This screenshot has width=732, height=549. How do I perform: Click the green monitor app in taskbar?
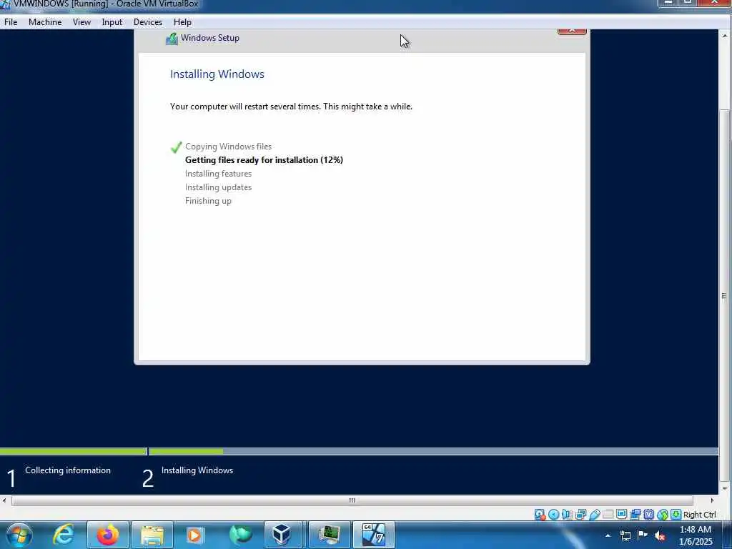[329, 535]
